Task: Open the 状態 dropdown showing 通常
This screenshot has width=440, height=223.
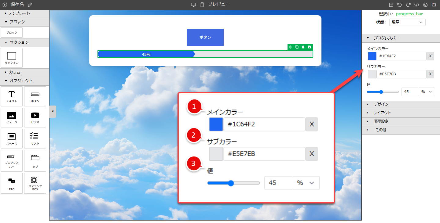Action: coord(407,22)
